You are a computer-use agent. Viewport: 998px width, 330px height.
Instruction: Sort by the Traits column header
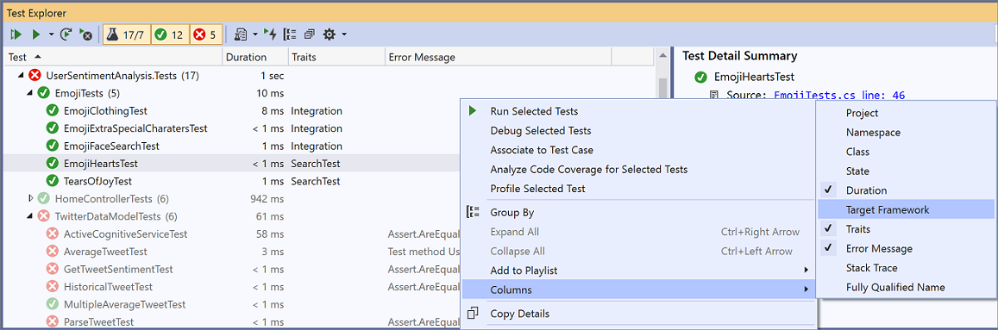click(x=336, y=57)
